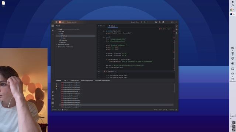Open the 'test' project name dropdown
This screenshot has width=236, height=132.
62,22
